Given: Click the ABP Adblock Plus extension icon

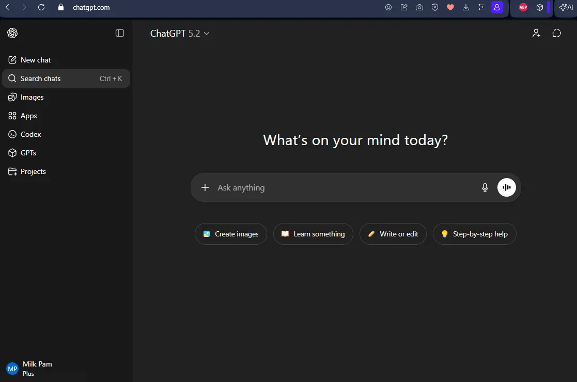Looking at the screenshot, I should pyautogui.click(x=523, y=7).
